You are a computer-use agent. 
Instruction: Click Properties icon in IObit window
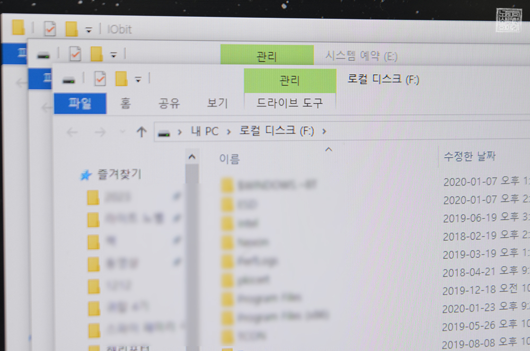[50, 29]
